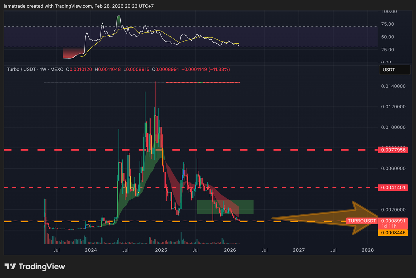Click the -11.33% change value
Viewport: 416px width, 278px height.
[x=219, y=70]
